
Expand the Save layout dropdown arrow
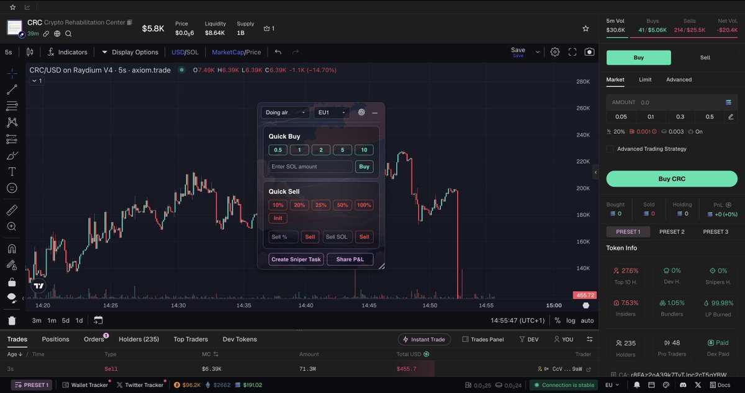[x=538, y=52]
